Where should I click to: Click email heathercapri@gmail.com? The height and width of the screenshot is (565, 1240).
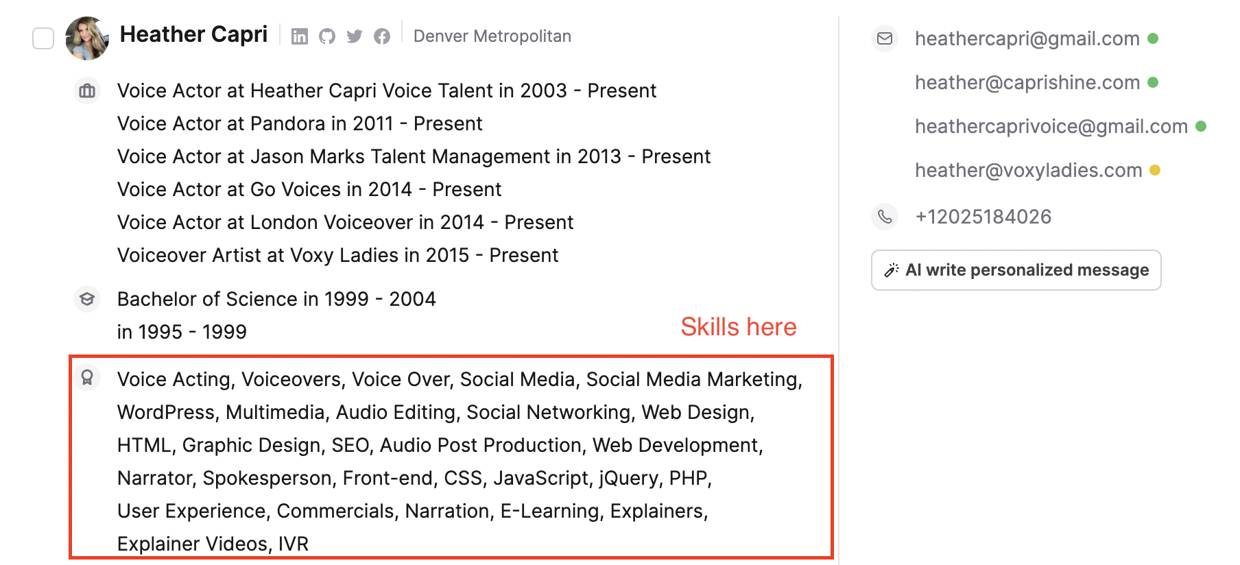1027,38
